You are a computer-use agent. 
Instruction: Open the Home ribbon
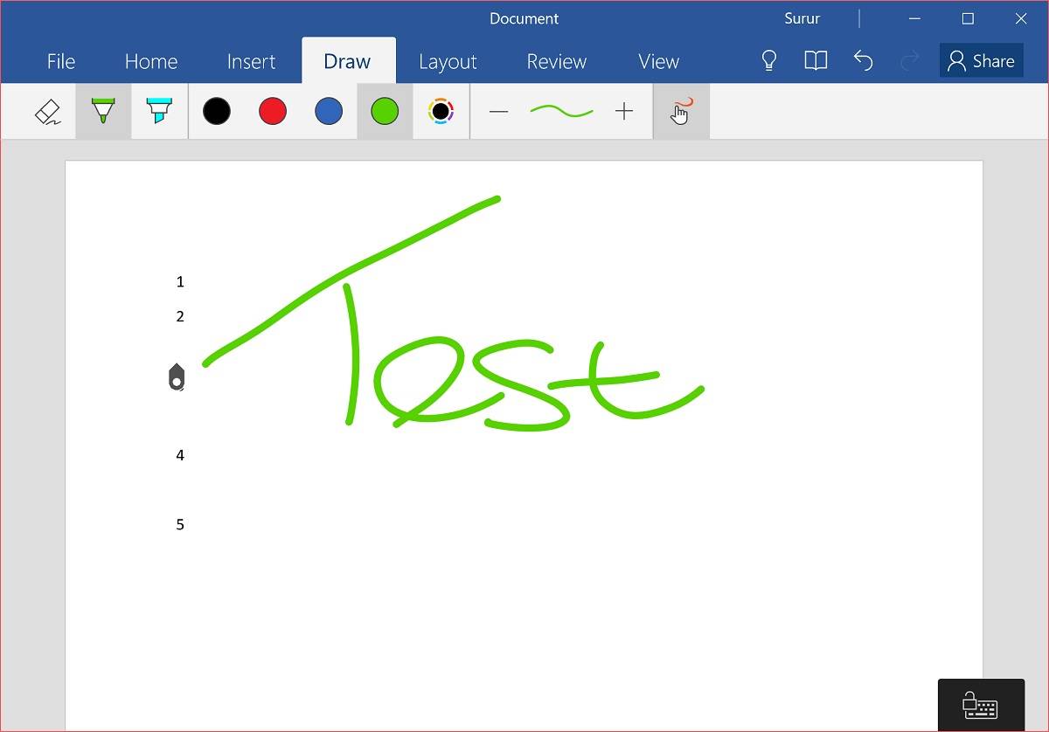pos(150,61)
